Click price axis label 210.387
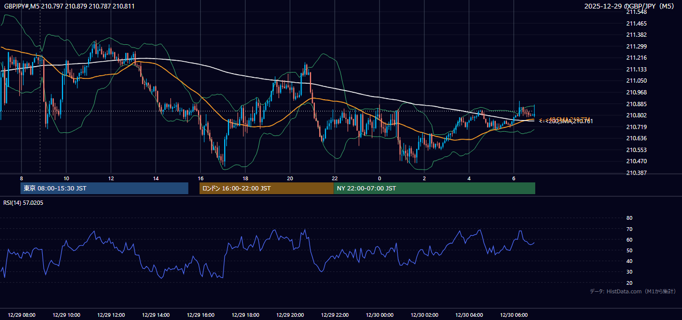Viewport: 682px width, 320px height. click(x=637, y=173)
